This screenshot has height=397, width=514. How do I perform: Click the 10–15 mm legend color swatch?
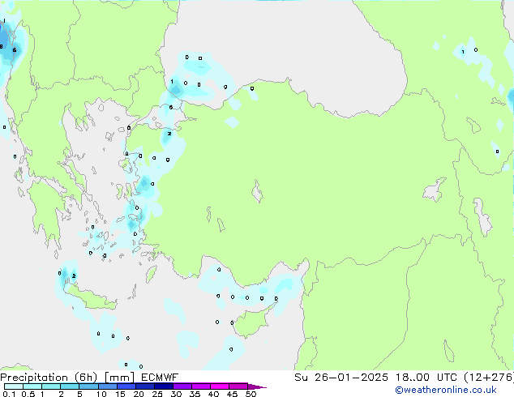click(x=107, y=386)
